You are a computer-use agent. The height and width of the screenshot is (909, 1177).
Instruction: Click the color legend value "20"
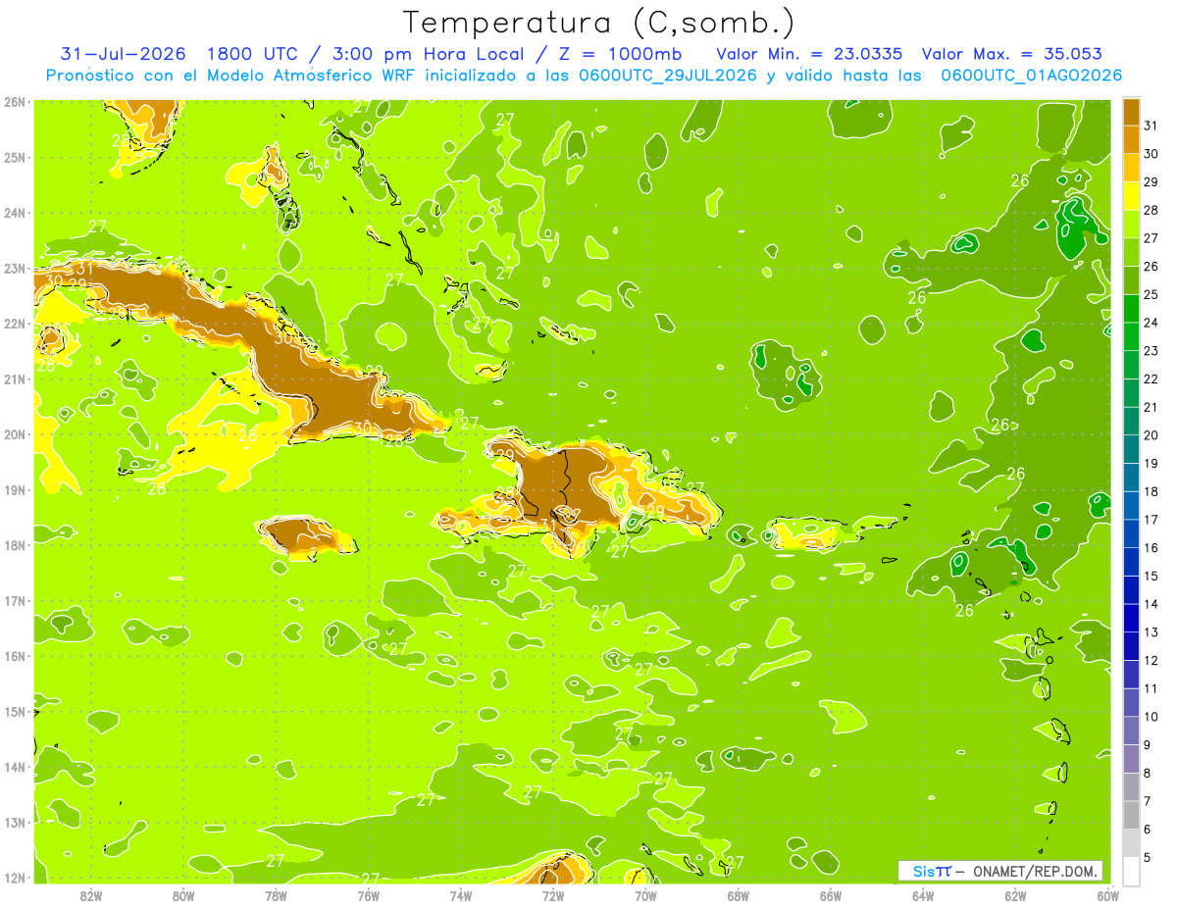(1151, 435)
